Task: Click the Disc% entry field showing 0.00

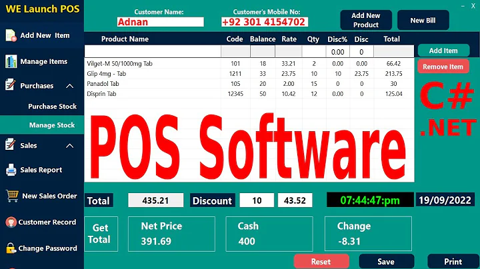Action: tap(338, 52)
